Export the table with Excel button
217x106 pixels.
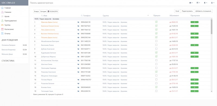[x=177, y=11]
